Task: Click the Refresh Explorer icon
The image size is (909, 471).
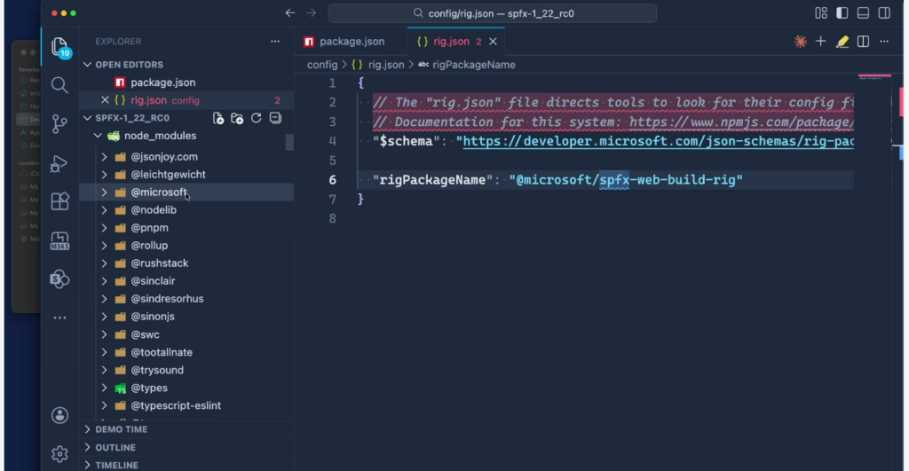Action: click(x=257, y=118)
